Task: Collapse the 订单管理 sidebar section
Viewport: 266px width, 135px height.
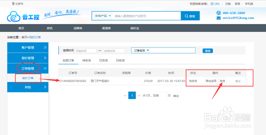Action: [28, 68]
